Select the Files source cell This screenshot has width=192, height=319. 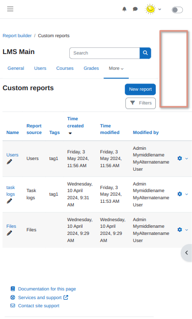coord(32,230)
